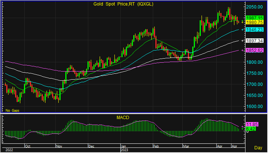Click the Gold Spot Price chart title
The image size is (268, 153).
pyautogui.click(x=123, y=4)
